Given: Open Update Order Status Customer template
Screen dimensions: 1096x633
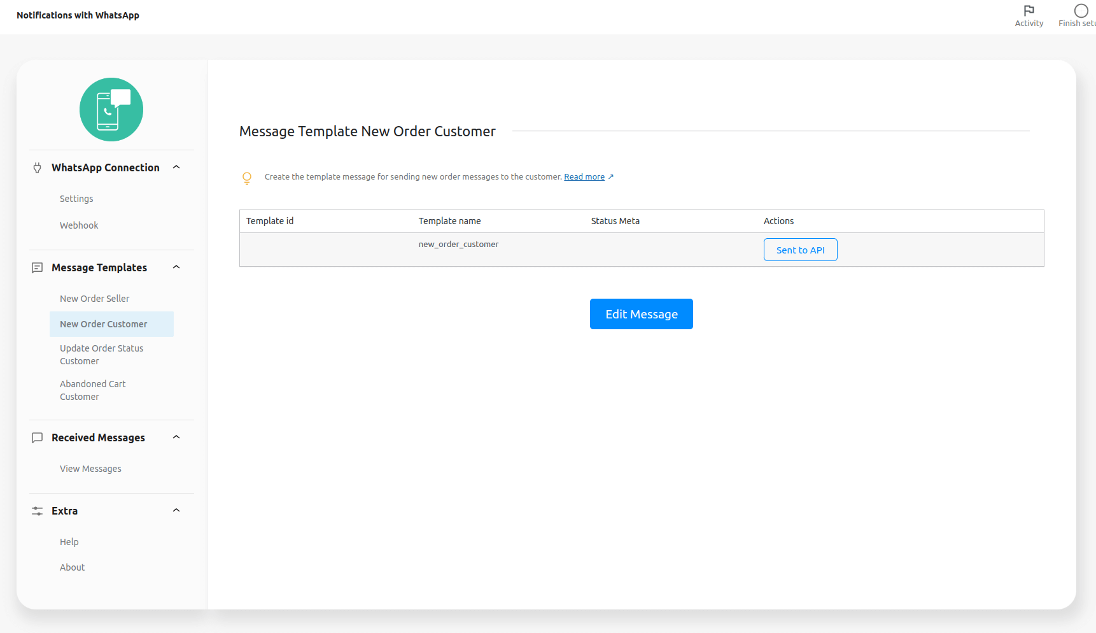Looking at the screenshot, I should click(101, 354).
